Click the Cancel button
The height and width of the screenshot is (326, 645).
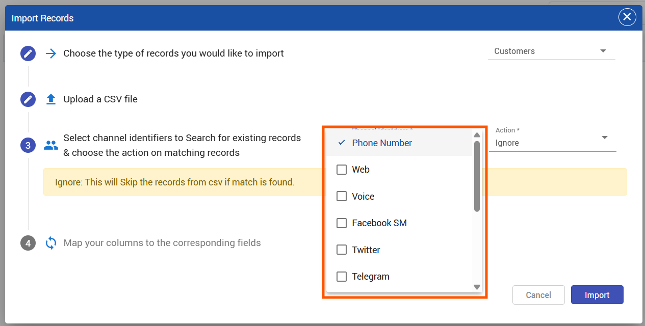(538, 295)
